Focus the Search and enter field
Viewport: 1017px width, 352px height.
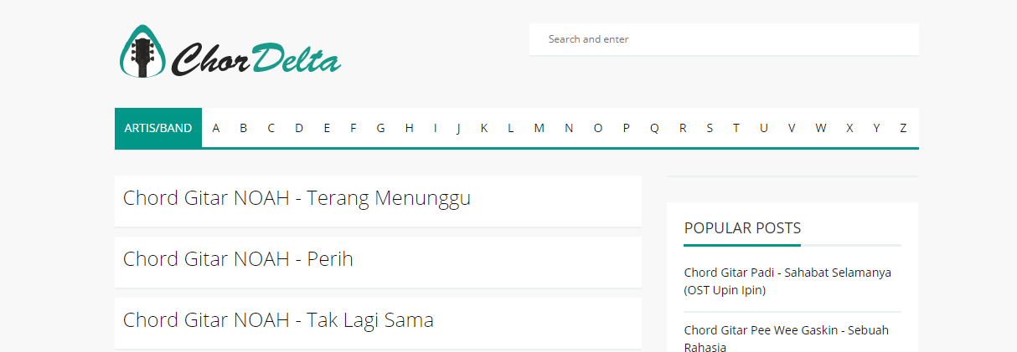click(724, 39)
